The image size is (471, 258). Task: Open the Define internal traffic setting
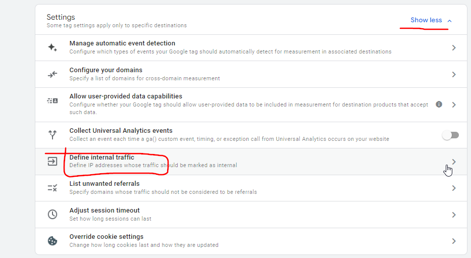pyautogui.click(x=102, y=158)
